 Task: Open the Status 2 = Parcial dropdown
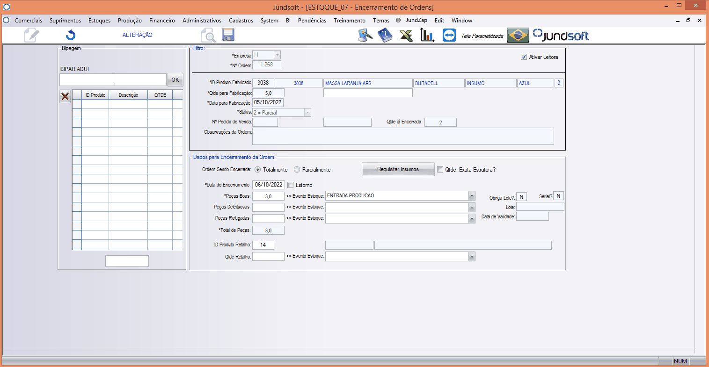pyautogui.click(x=307, y=113)
